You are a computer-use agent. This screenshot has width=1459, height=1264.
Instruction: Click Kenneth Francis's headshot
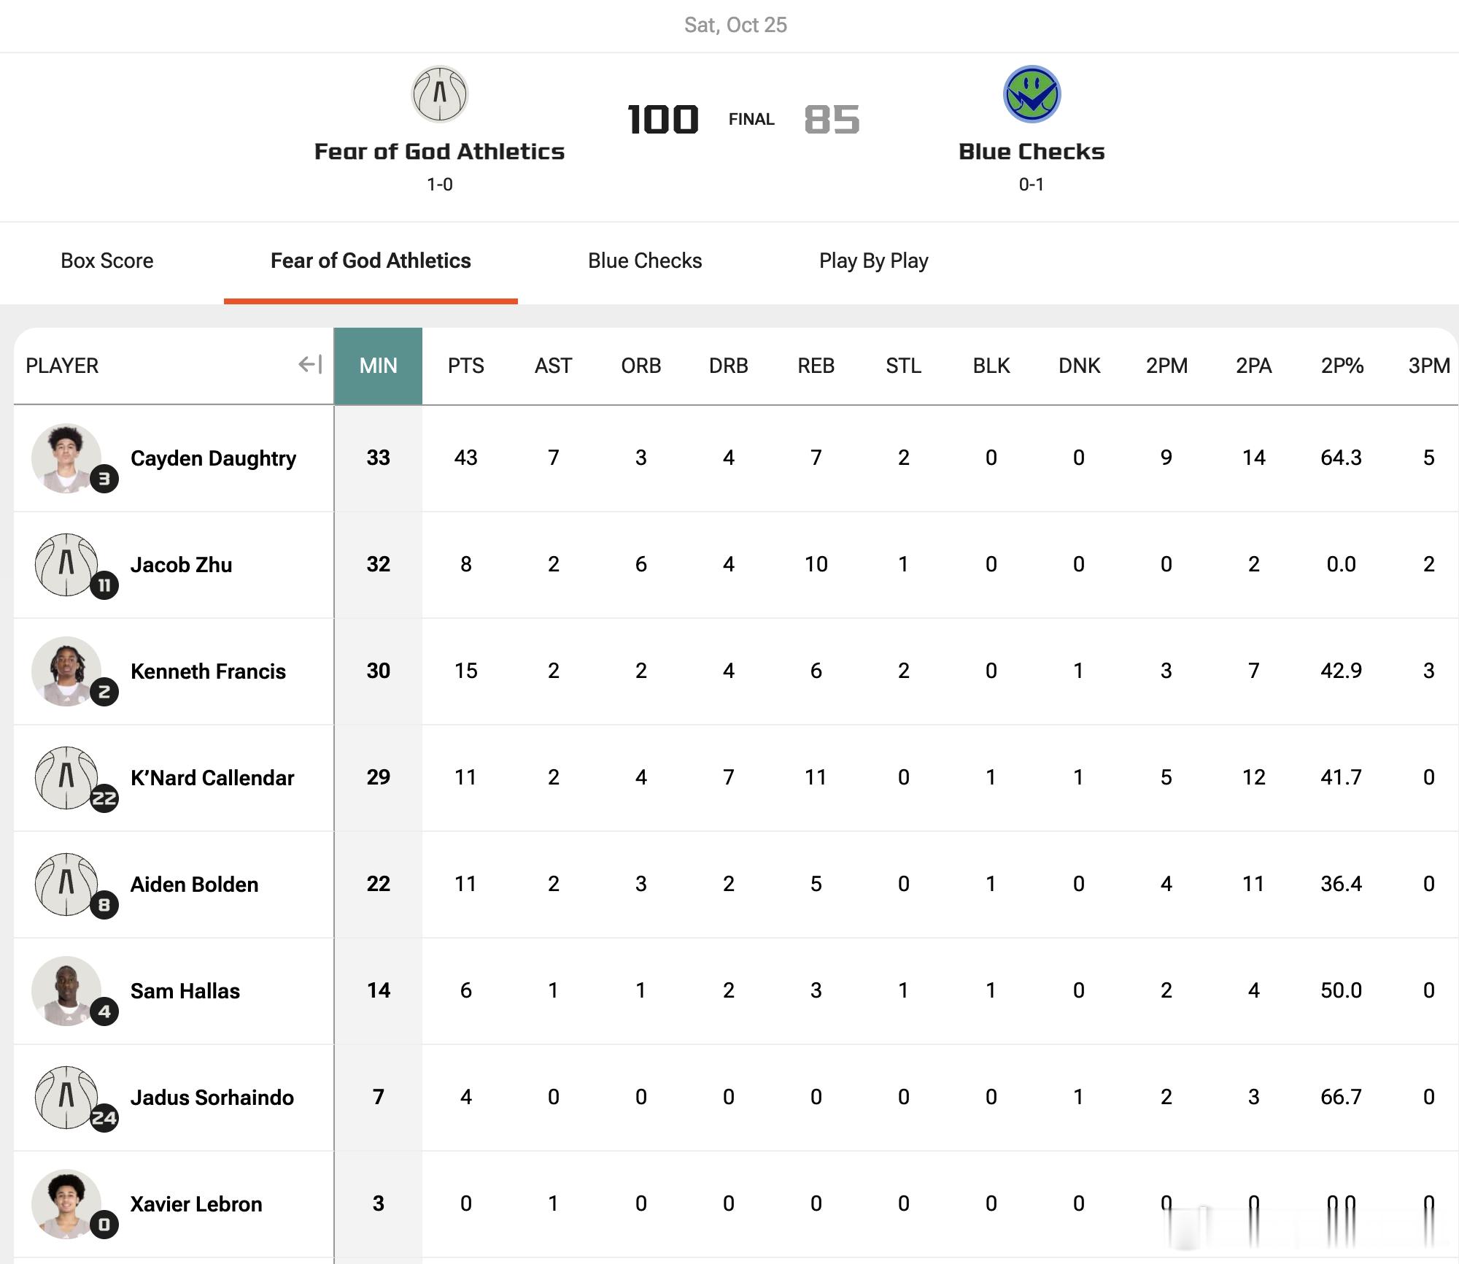(66, 671)
